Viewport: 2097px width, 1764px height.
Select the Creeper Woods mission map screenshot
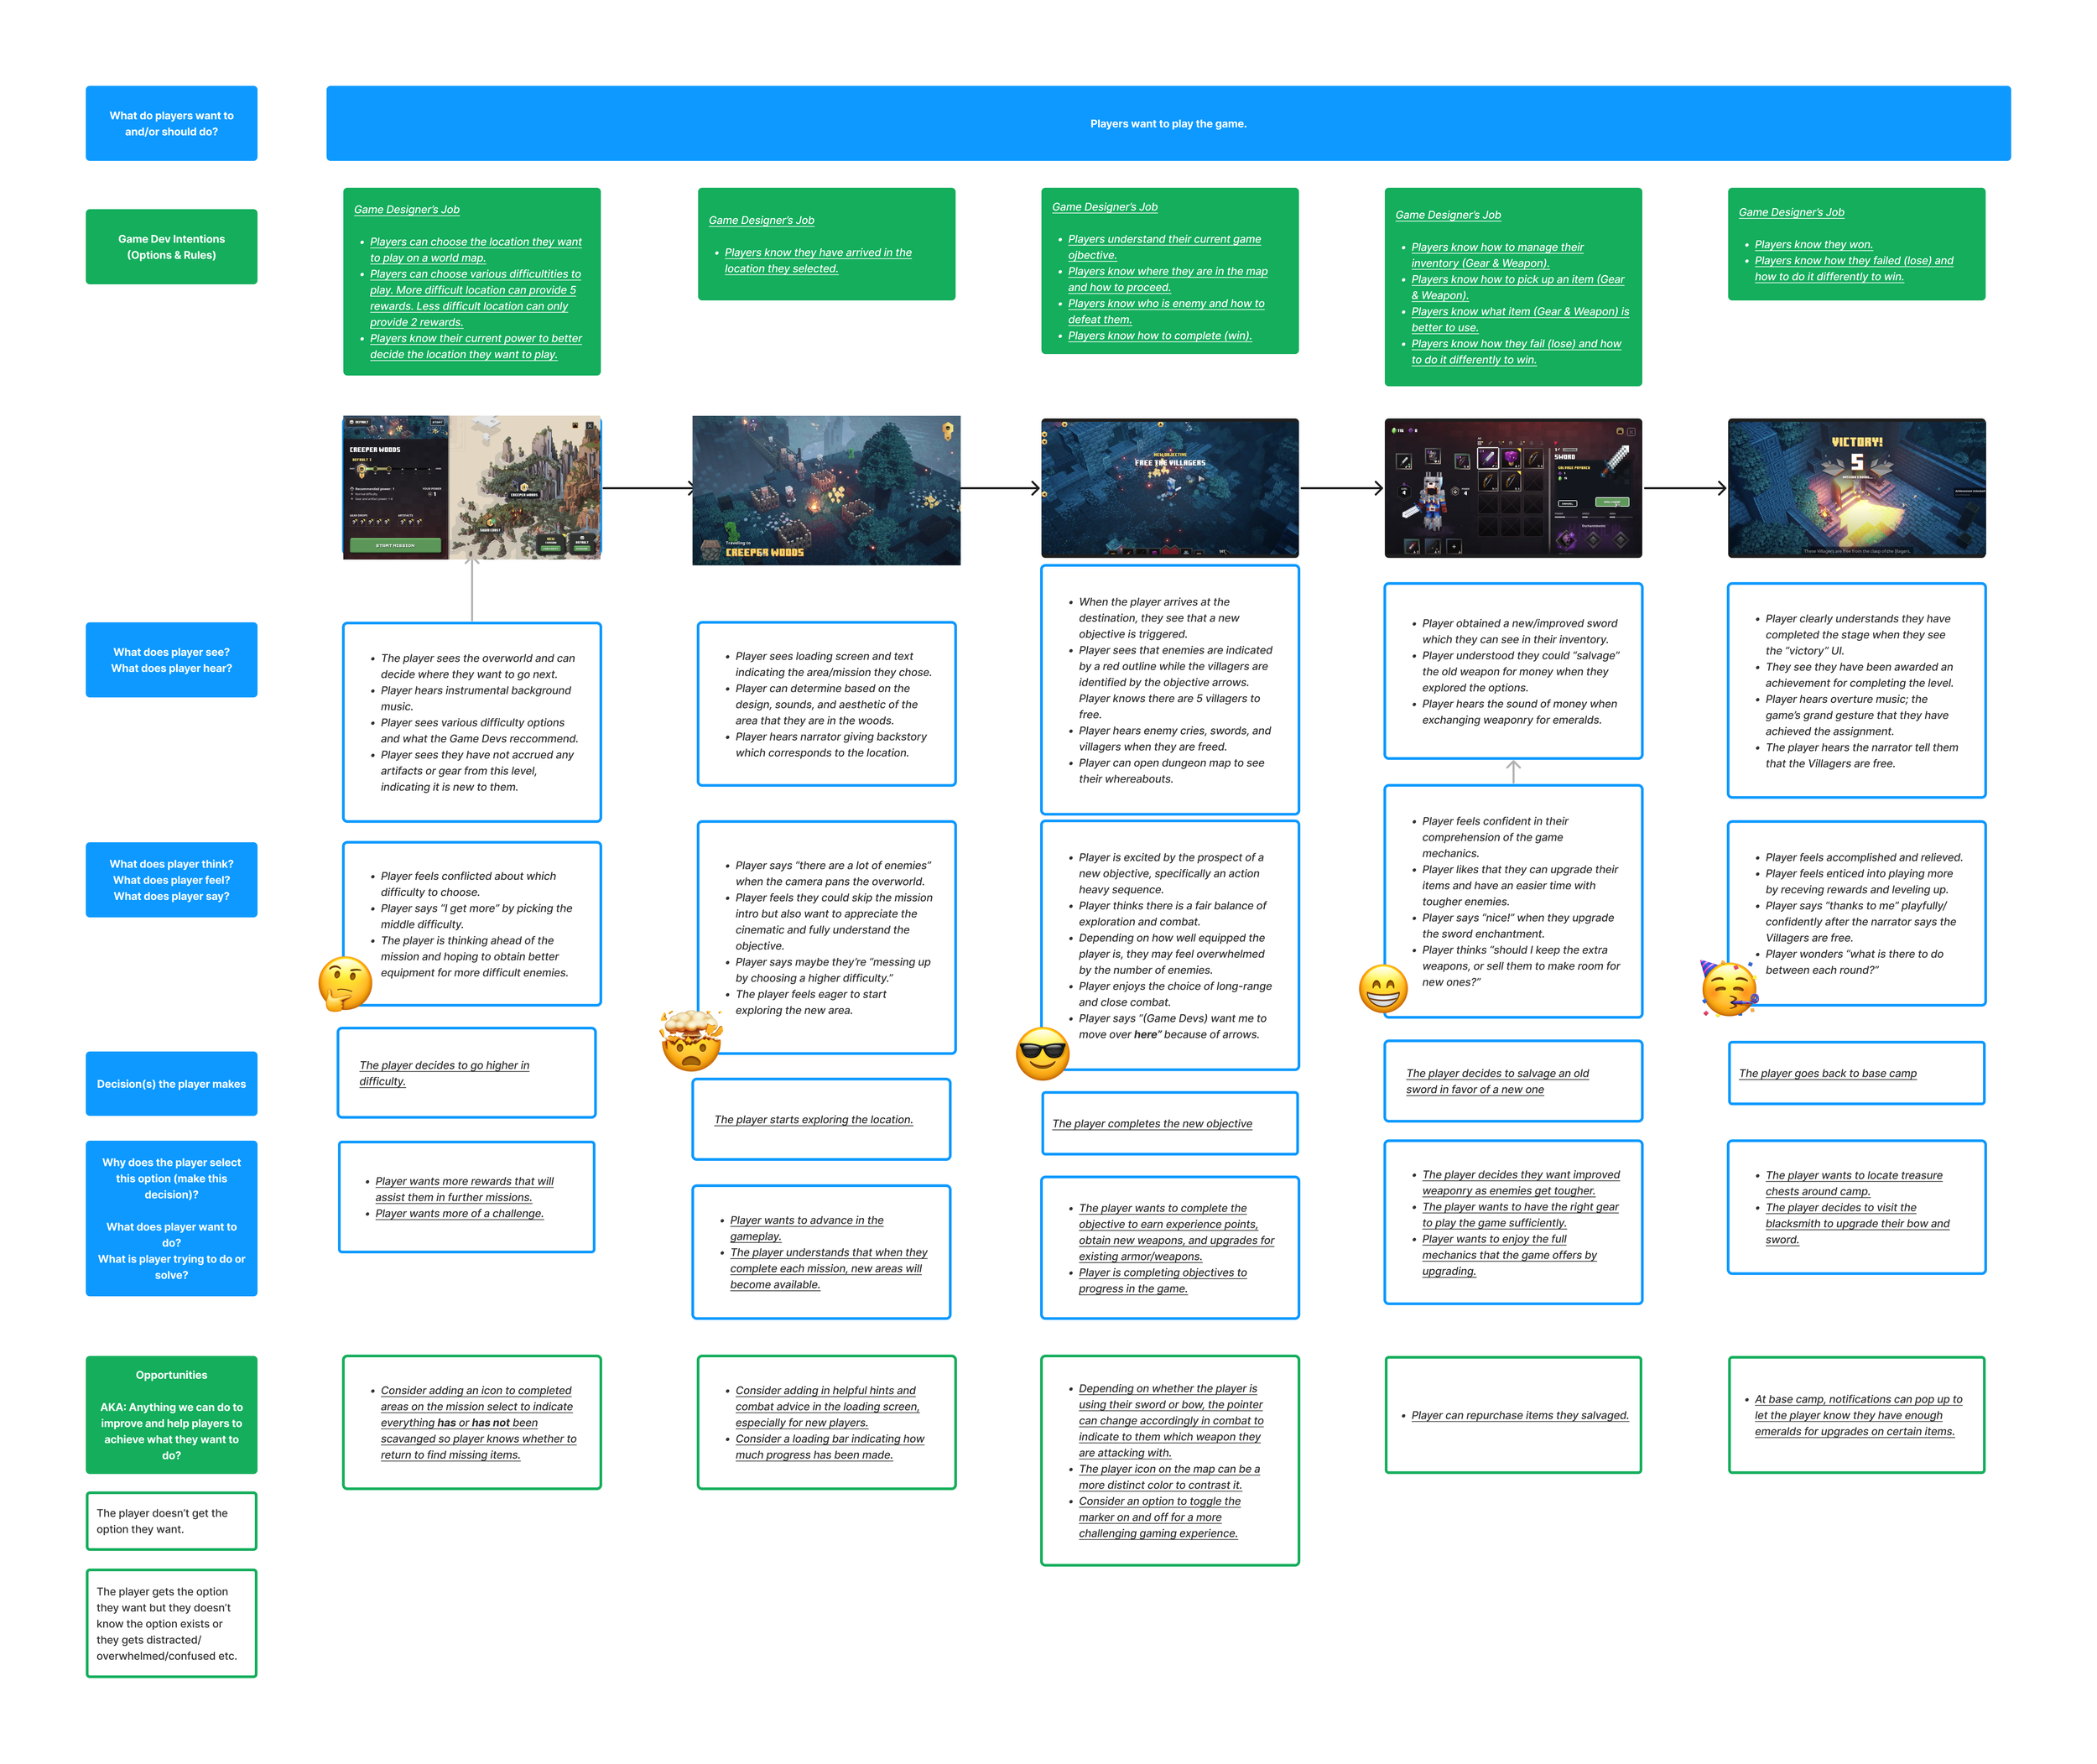(x=472, y=488)
